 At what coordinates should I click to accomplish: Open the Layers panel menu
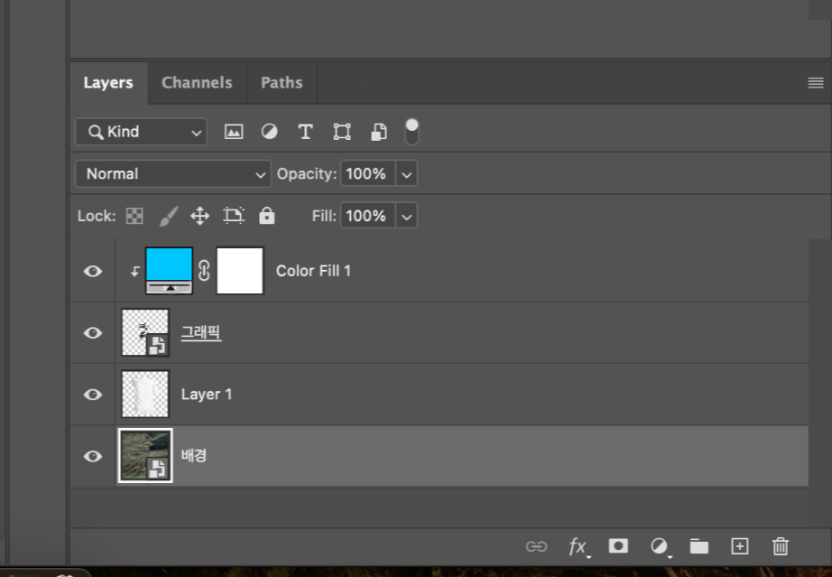point(816,83)
